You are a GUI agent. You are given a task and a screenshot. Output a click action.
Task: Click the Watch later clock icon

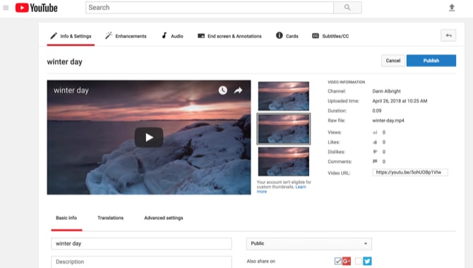point(222,90)
